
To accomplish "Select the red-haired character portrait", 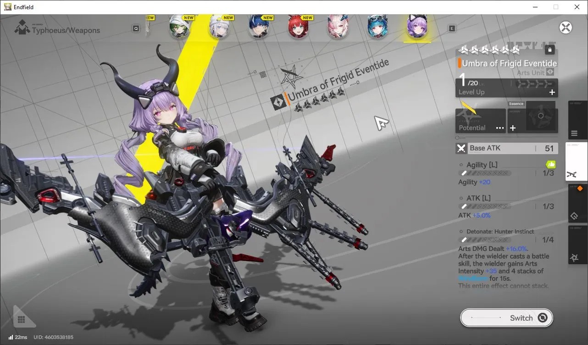I will pyautogui.click(x=299, y=27).
